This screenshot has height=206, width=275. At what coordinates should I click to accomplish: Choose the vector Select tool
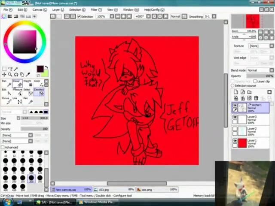coord(28,92)
